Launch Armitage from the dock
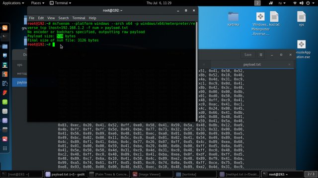 click(x=4, y=65)
